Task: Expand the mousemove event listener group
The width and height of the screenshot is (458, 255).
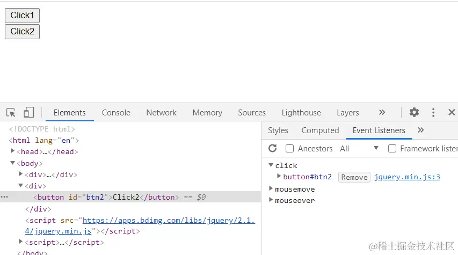Action: click(271, 189)
